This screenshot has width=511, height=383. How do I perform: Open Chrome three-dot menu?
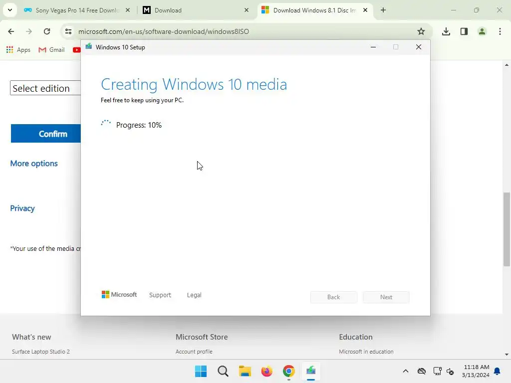(x=500, y=31)
